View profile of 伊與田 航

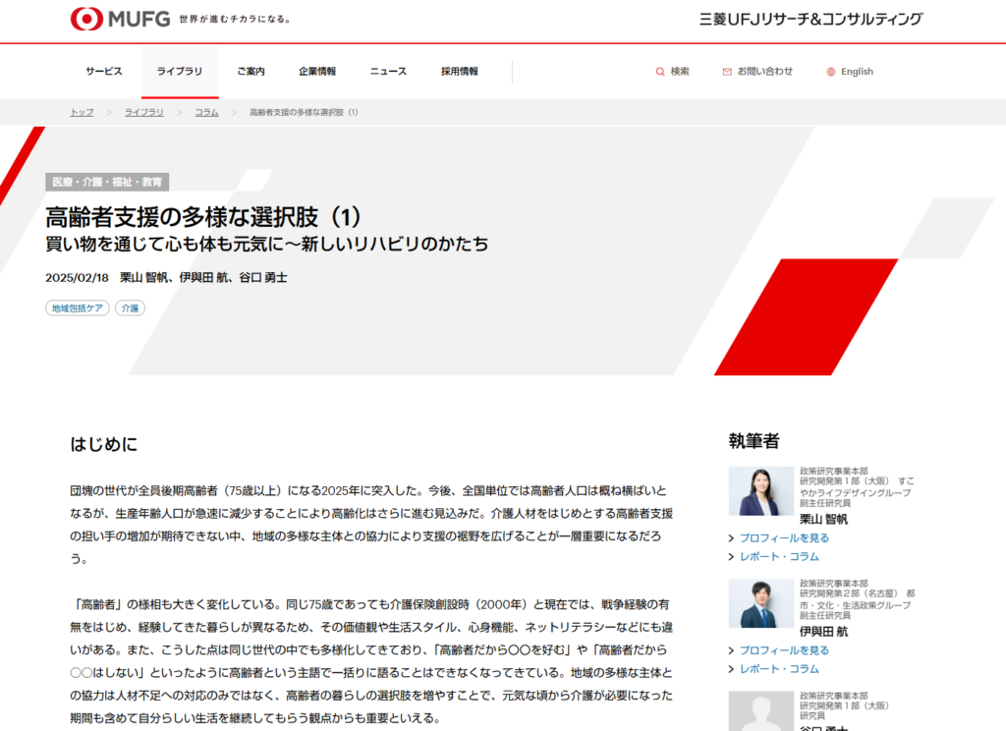(784, 650)
